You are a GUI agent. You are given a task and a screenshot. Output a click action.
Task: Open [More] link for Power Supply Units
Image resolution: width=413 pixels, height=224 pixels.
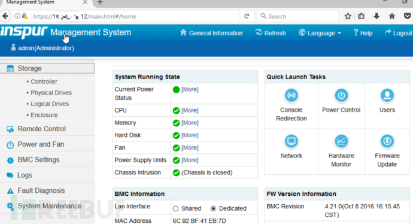pos(190,160)
